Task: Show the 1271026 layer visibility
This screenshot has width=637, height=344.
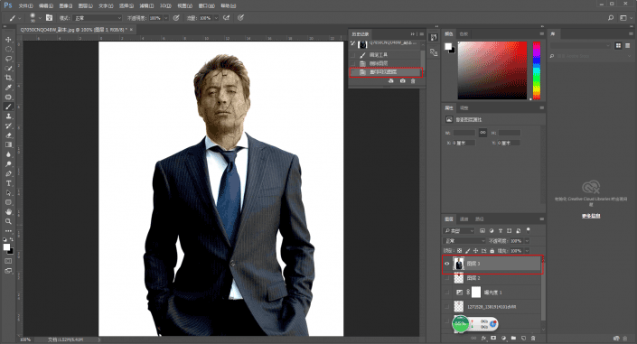Action: tap(447, 307)
